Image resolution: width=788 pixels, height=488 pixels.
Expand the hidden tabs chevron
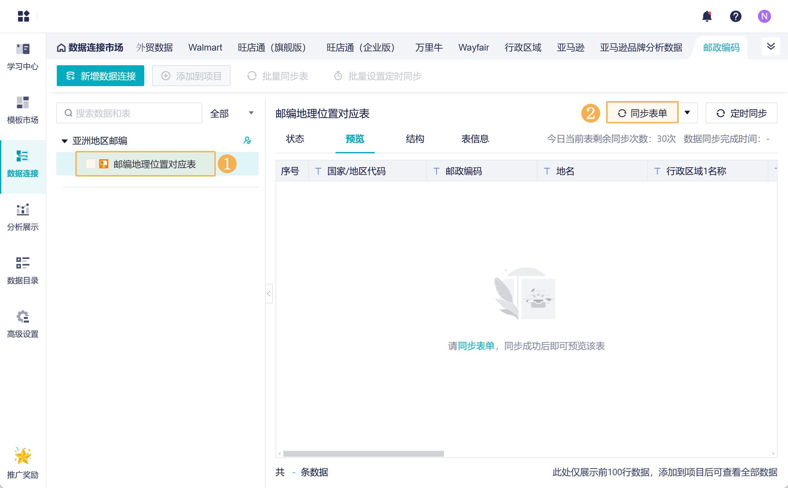click(771, 47)
